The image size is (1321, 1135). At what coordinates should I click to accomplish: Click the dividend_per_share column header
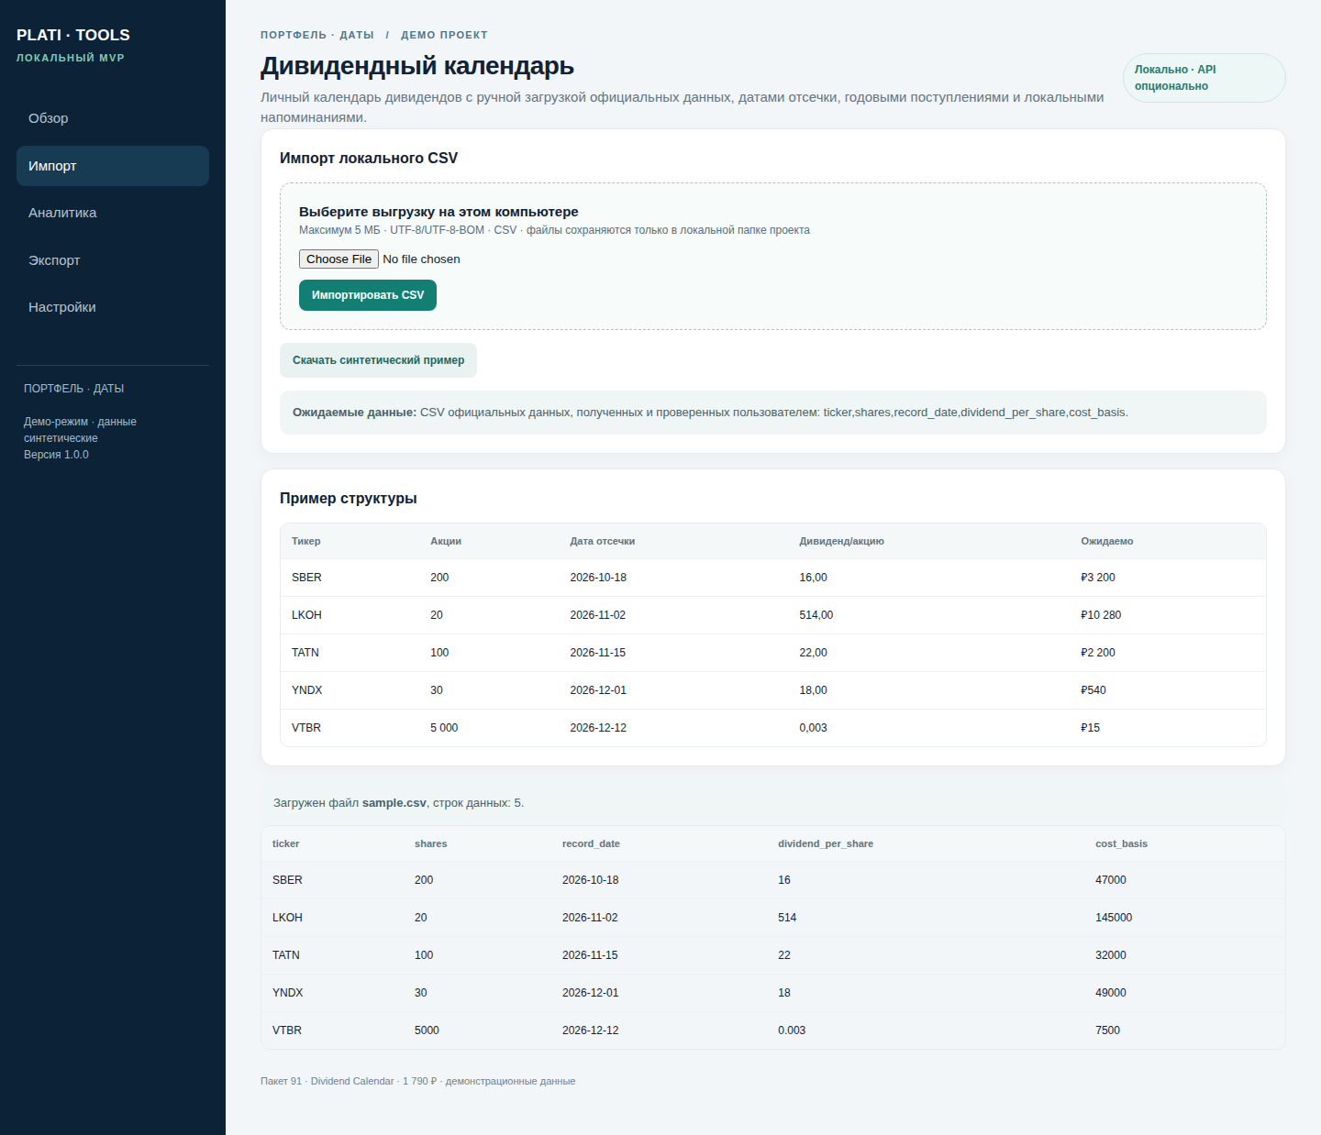[826, 843]
